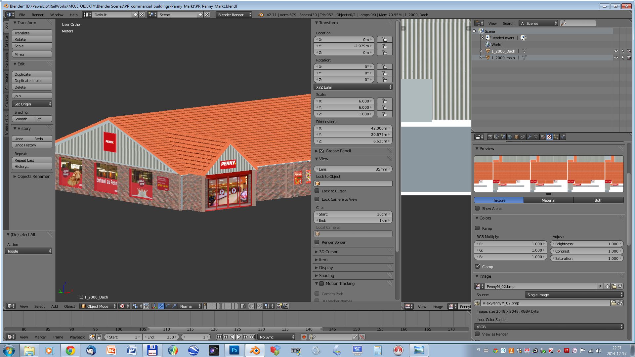Click the Smooth shading button
This screenshot has height=357, width=635.
(21, 119)
